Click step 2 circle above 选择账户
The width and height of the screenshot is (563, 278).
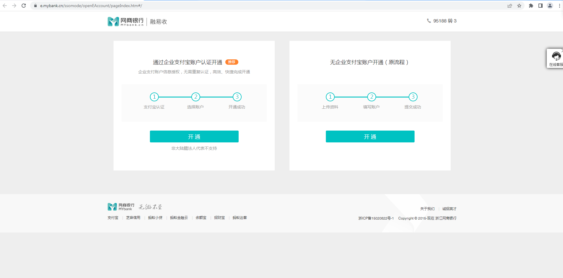(196, 97)
